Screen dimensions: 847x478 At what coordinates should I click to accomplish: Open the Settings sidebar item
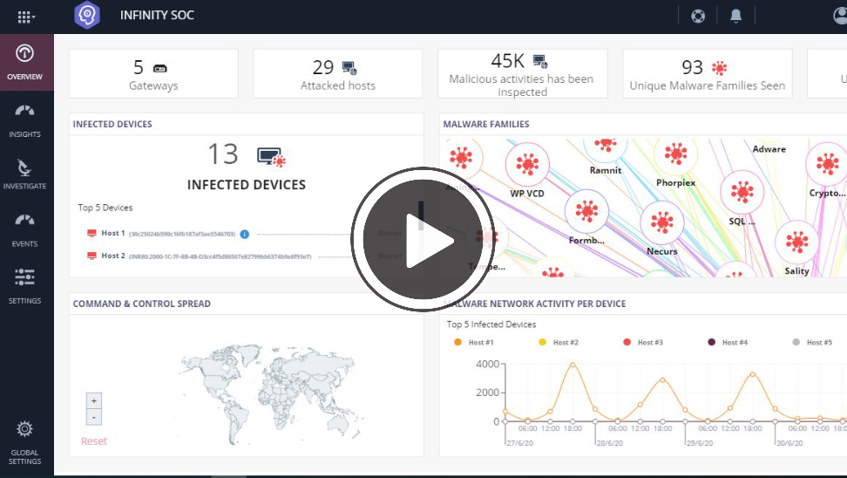point(25,286)
